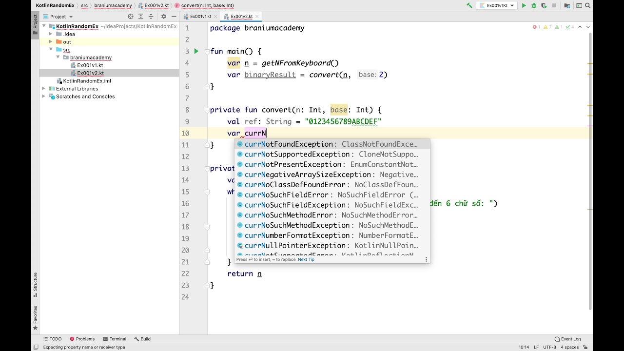The image size is (624, 351).
Task: Start debugging with the bug icon
Action: 534,5
